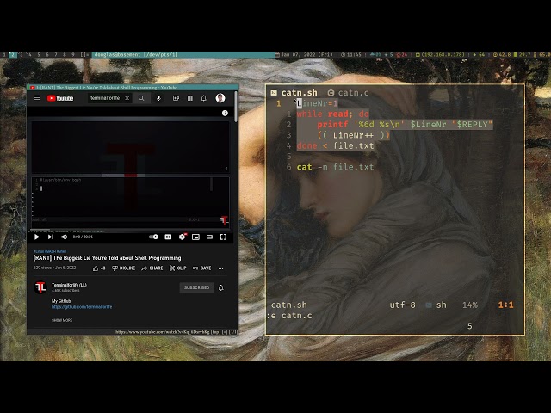Toggle subtitles with the captions icon
Screen dimensions: 551x413
(169, 237)
